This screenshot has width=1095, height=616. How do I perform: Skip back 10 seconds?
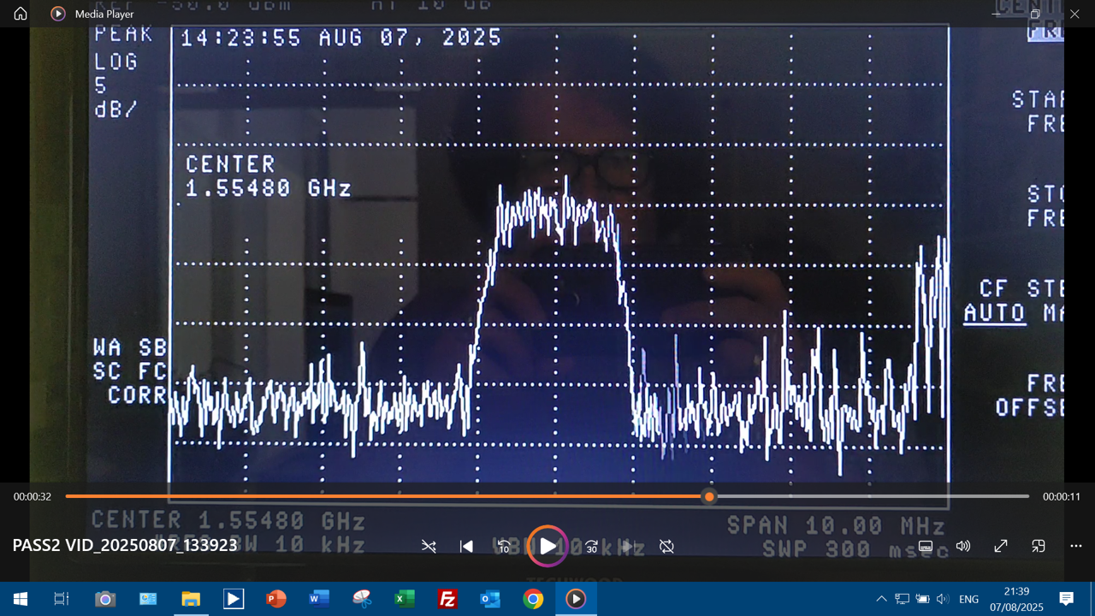pyautogui.click(x=504, y=546)
